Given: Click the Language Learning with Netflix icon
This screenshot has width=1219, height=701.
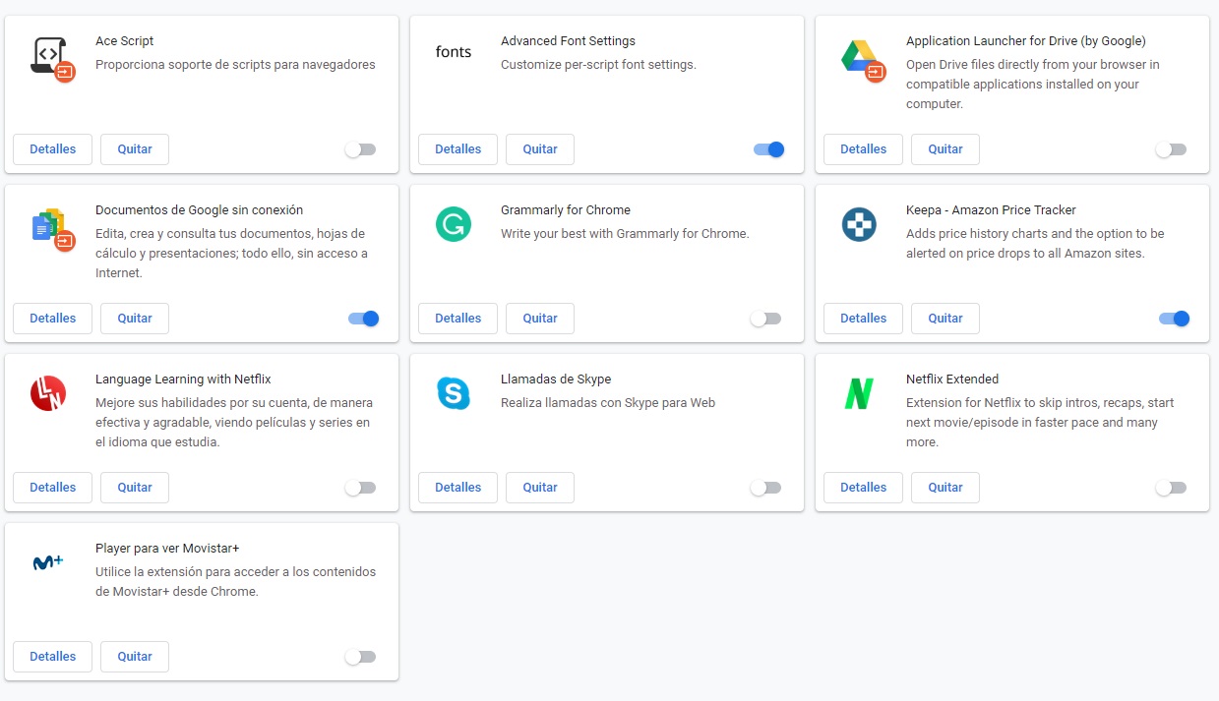Looking at the screenshot, I should 48,394.
